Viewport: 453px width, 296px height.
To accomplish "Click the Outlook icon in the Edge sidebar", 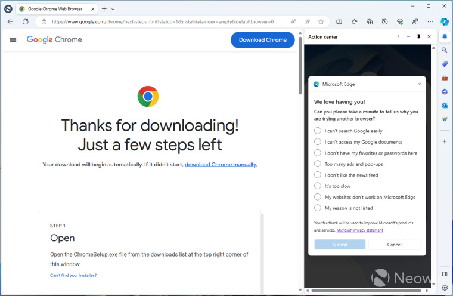I will [445, 106].
